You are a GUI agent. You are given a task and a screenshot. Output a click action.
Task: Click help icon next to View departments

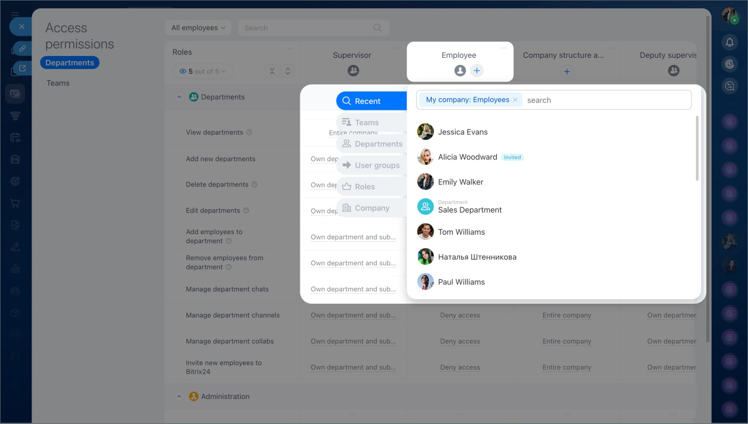tap(250, 133)
